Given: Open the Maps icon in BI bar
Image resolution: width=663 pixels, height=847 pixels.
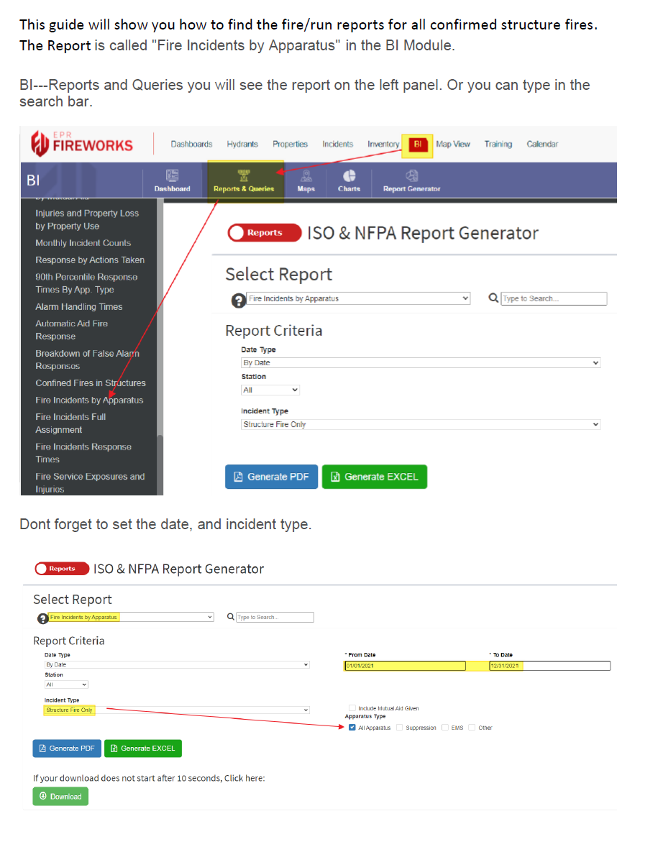Looking at the screenshot, I should pos(306,181).
